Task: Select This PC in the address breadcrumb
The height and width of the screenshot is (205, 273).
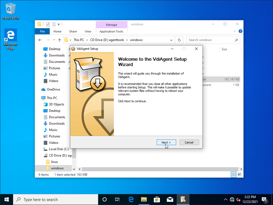Action: [79, 40]
